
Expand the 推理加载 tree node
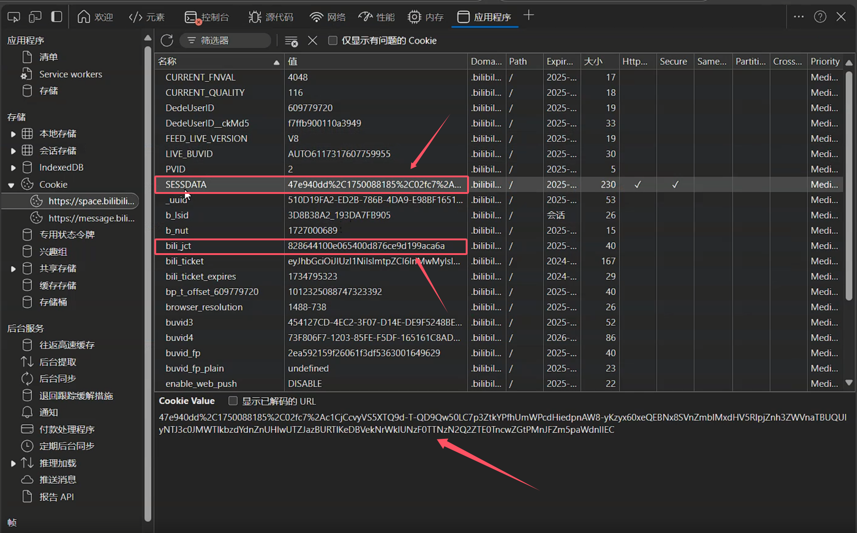(13, 463)
